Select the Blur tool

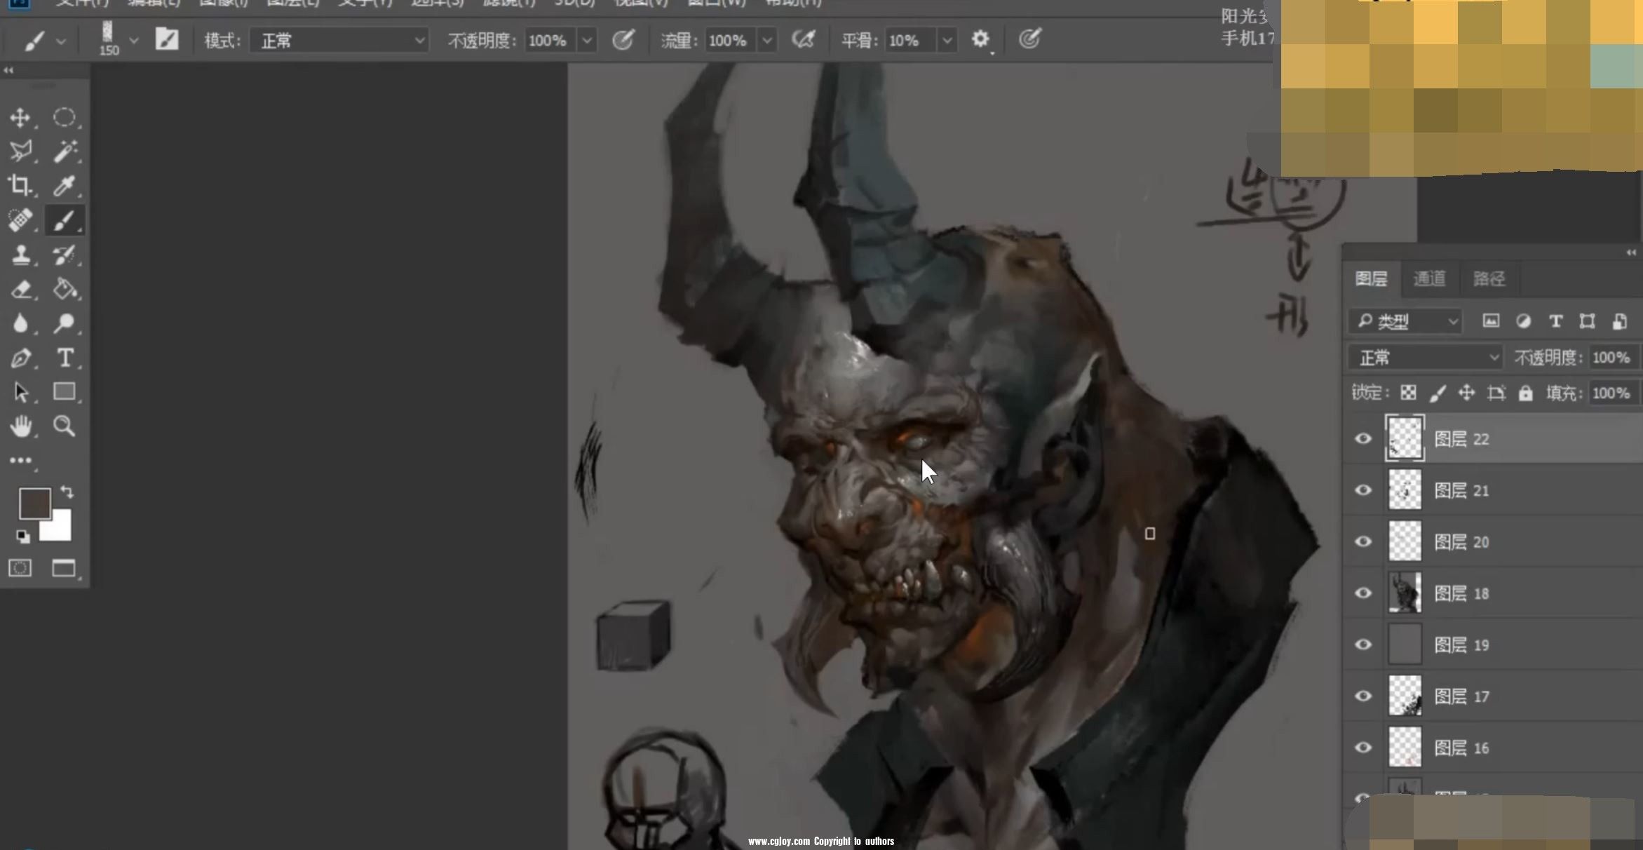pos(20,323)
